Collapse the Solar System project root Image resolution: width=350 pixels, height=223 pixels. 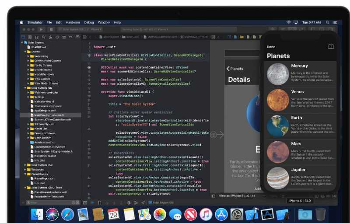(x=22, y=42)
